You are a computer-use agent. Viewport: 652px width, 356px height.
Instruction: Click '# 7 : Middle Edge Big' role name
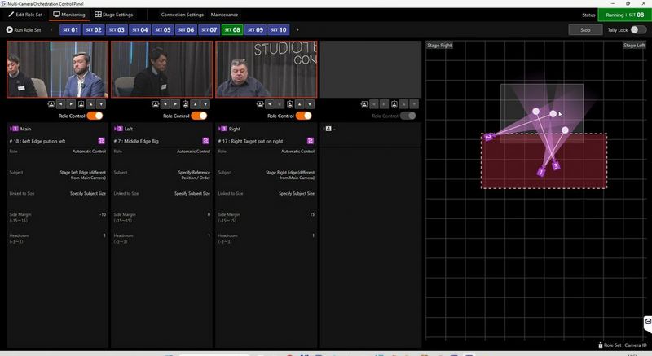tap(136, 141)
